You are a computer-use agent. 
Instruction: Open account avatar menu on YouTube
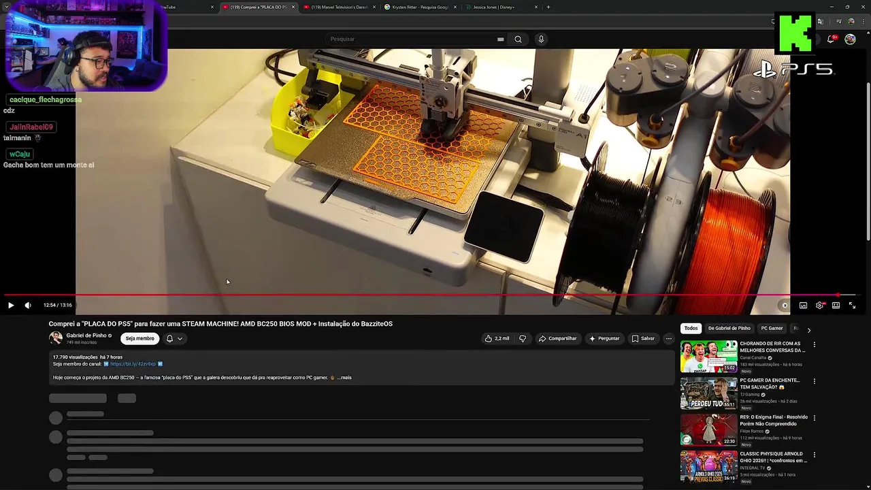[850, 39]
